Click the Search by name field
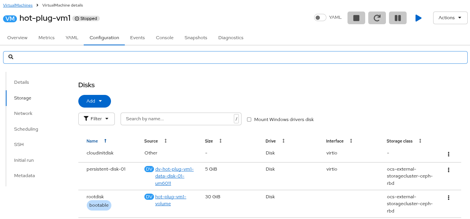The image size is (470, 219). click(x=177, y=119)
